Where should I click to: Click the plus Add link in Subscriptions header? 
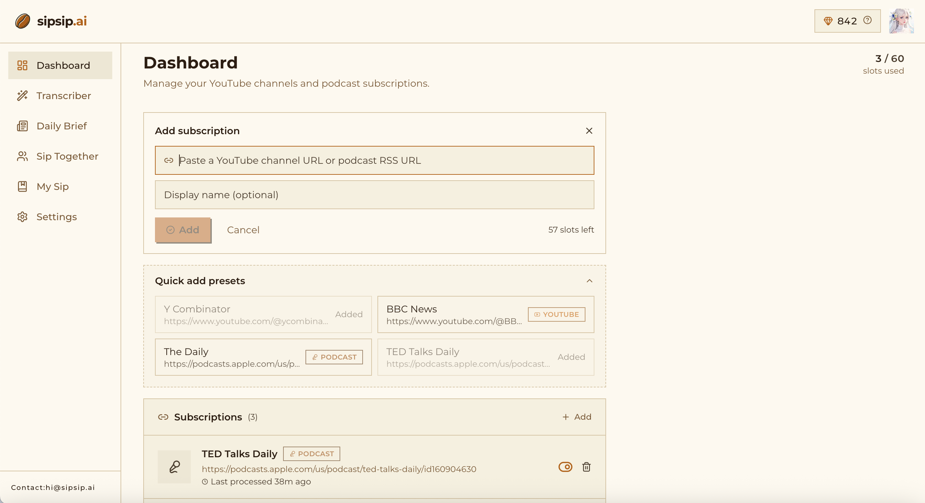(x=577, y=417)
